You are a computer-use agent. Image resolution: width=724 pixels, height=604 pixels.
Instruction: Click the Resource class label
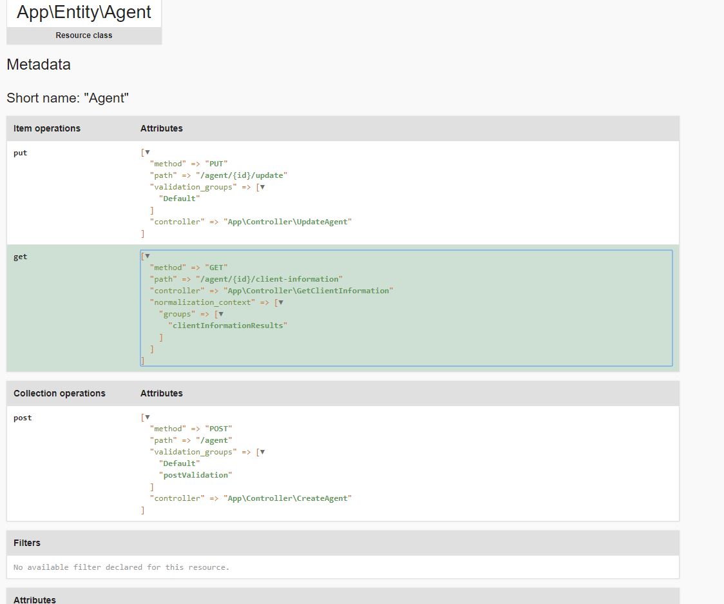(83, 35)
